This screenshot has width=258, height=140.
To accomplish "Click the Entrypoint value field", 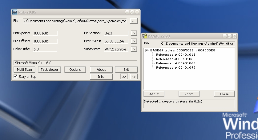I will 45,33.
